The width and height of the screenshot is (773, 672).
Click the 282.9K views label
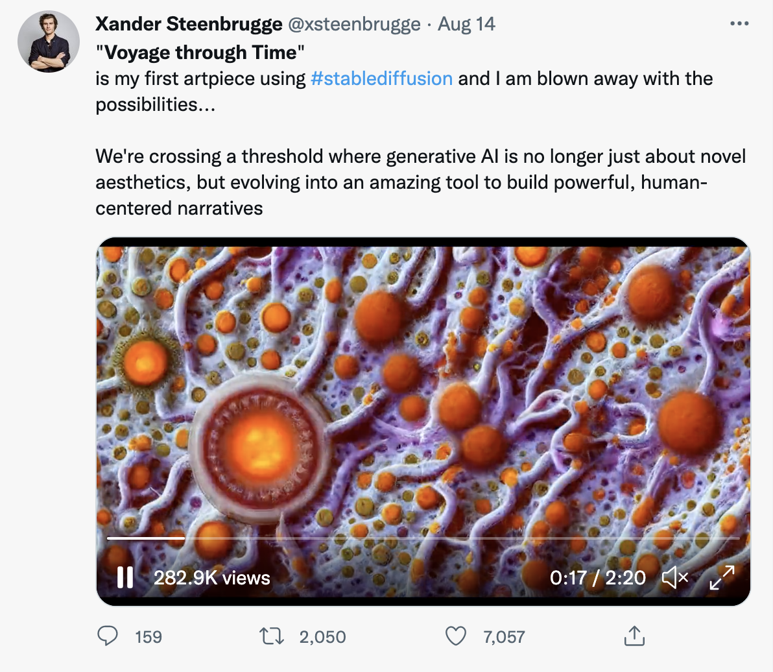point(211,577)
